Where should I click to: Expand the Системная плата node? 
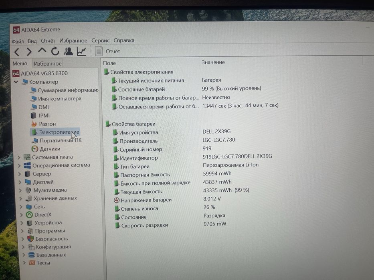pyautogui.click(x=19, y=157)
